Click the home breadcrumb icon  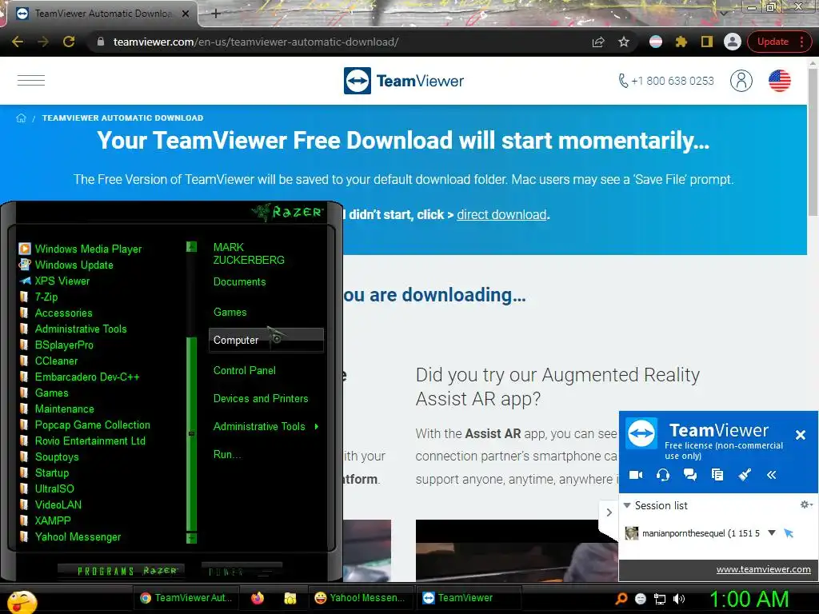21,118
